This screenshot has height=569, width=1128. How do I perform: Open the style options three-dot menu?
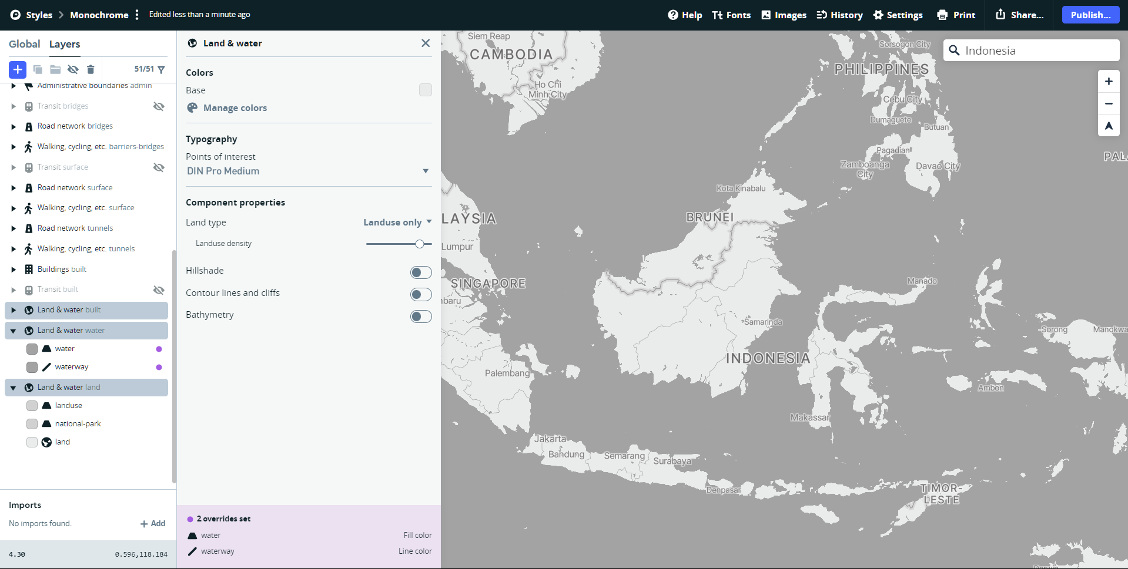[137, 15]
